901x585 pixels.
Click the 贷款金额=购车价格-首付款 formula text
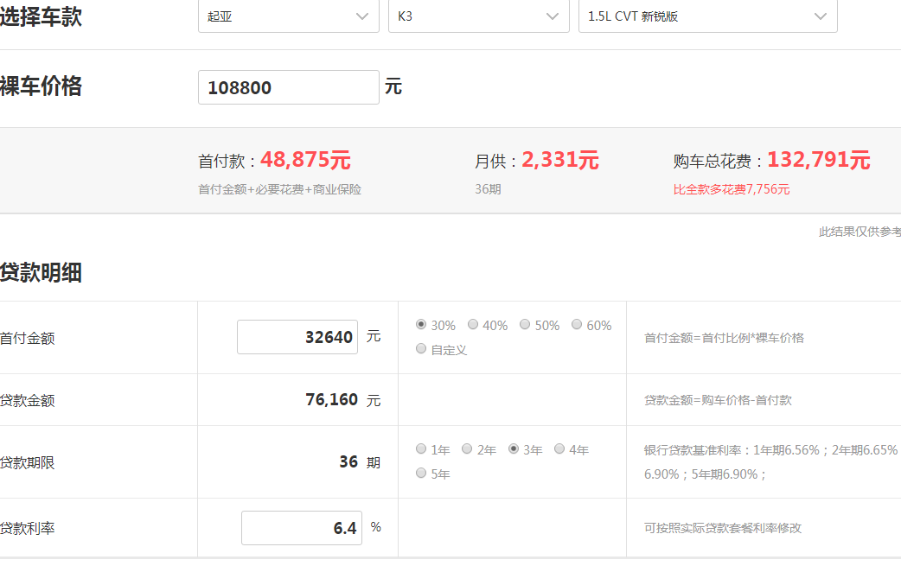pyautogui.click(x=718, y=400)
